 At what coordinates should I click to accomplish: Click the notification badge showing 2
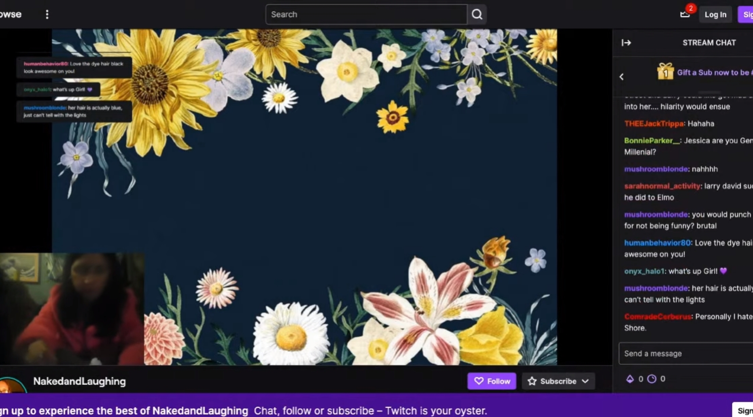(691, 8)
